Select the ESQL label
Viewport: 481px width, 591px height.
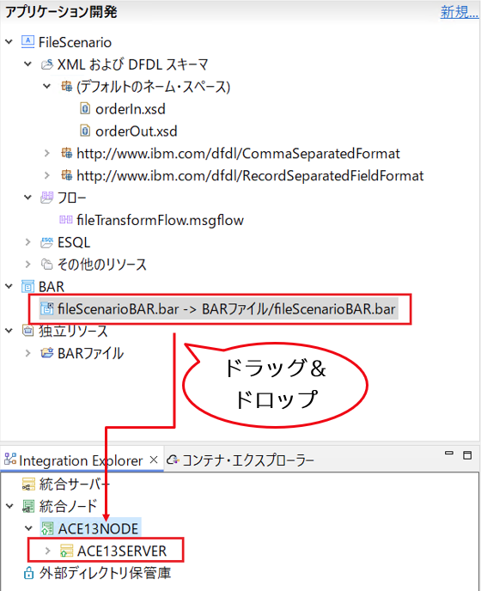(x=74, y=242)
